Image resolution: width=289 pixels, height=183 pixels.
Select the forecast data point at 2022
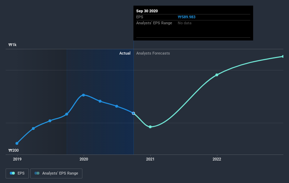pos(217,75)
